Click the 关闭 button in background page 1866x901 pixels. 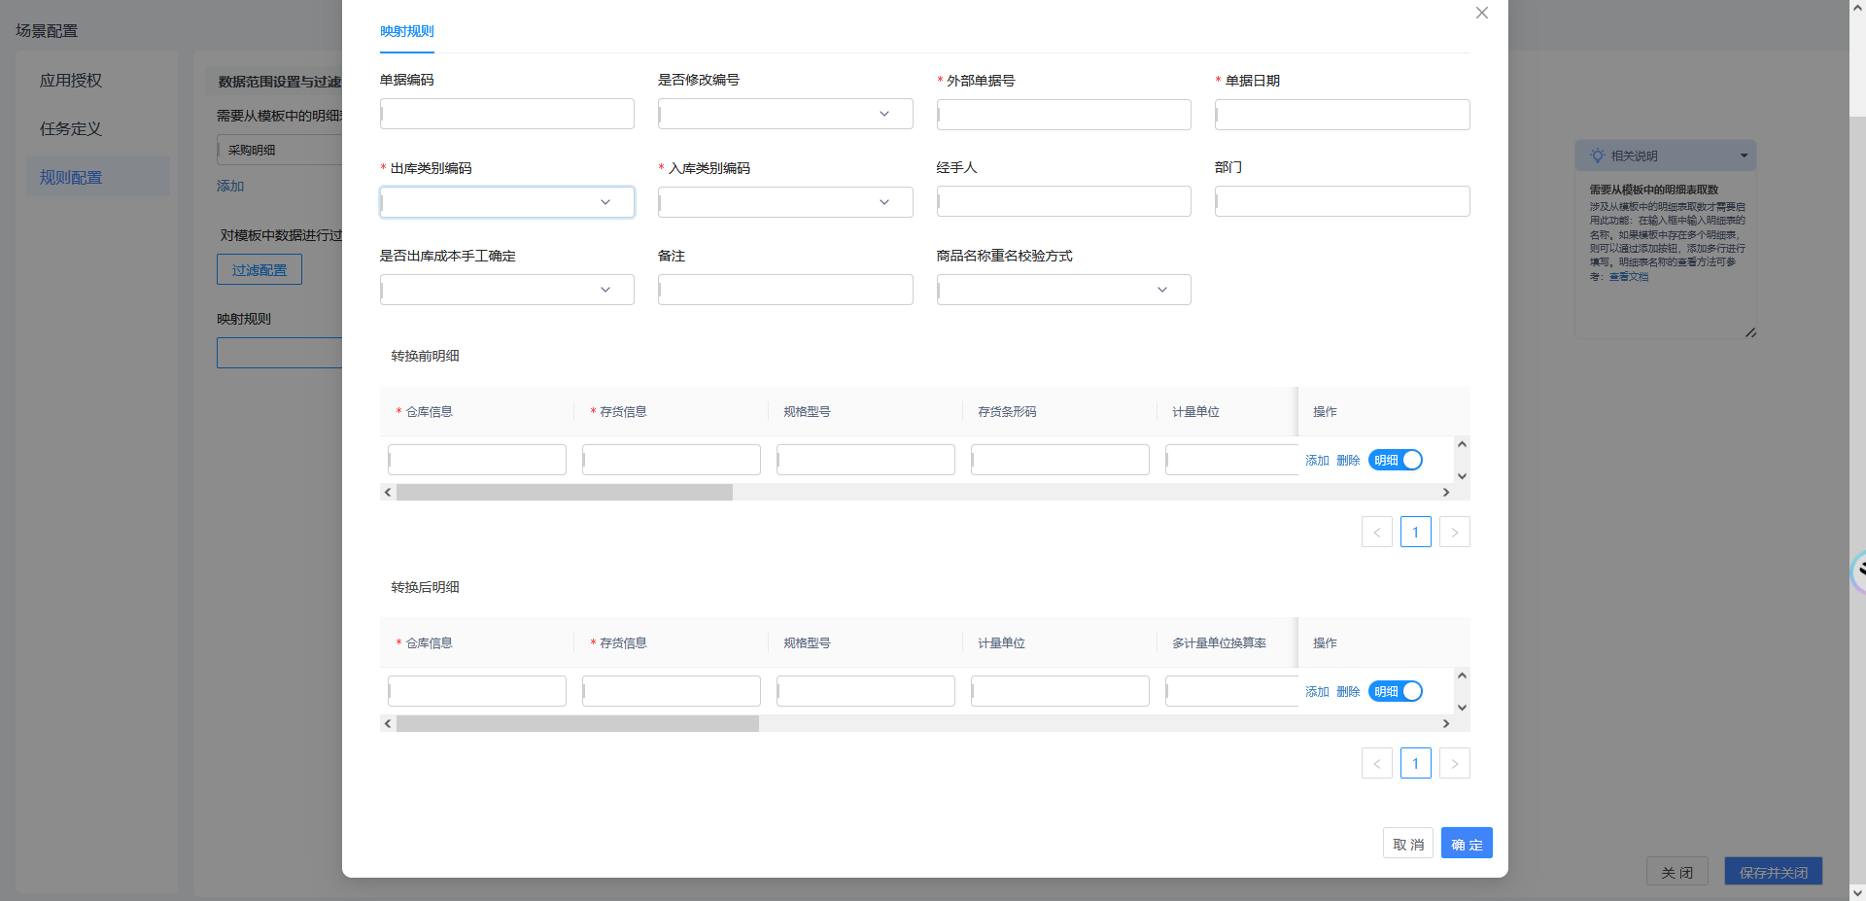[1677, 872]
